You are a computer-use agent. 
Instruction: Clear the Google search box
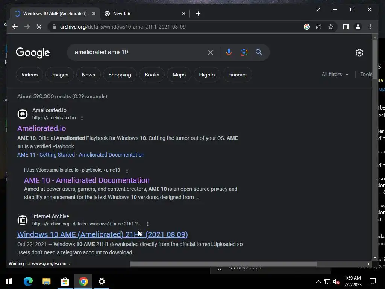(x=211, y=52)
